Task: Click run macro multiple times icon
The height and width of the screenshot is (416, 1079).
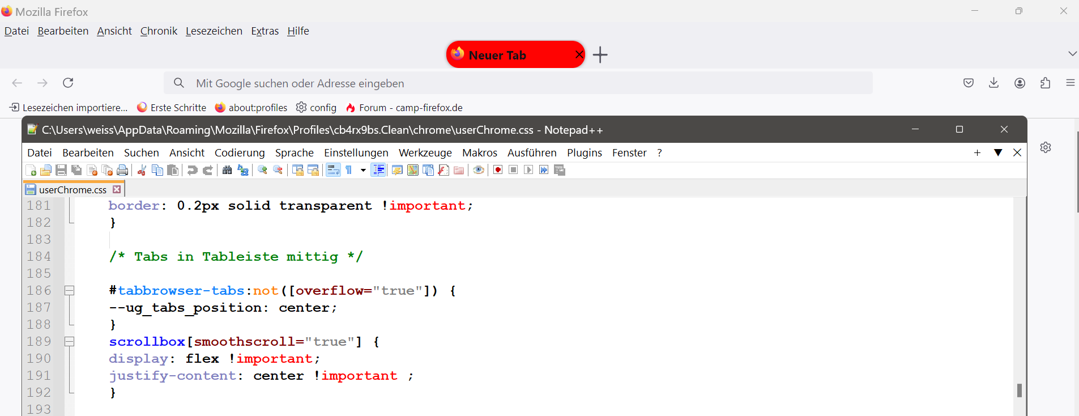Action: pyautogui.click(x=544, y=170)
